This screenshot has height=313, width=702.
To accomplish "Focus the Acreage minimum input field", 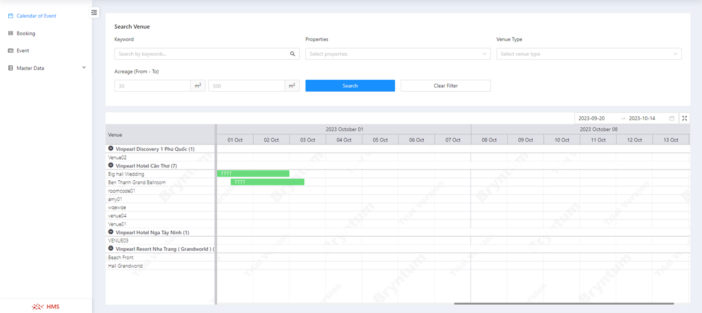I will (153, 86).
